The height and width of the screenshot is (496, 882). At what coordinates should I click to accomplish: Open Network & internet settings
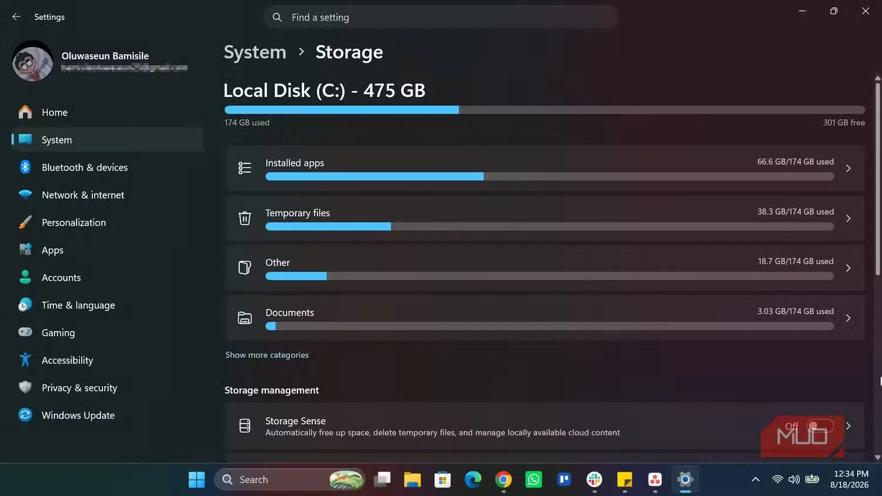click(x=108, y=195)
